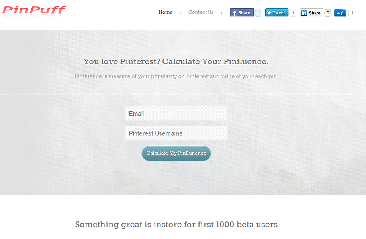
Task: Share the page on Facebook
Action: [x=242, y=13]
